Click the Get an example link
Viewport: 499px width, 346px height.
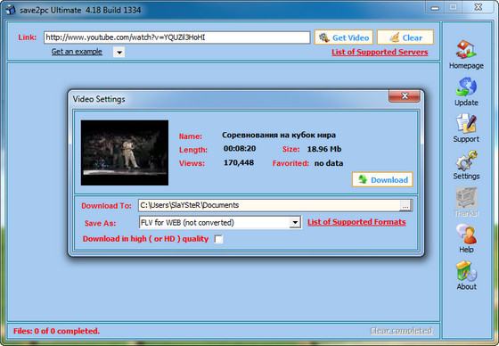77,52
